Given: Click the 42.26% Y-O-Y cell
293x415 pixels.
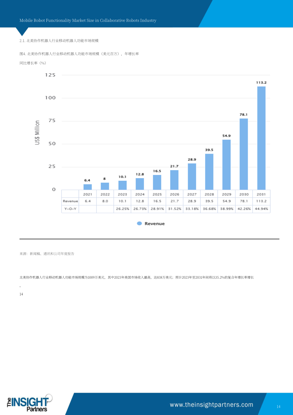Looking at the screenshot, I should [x=244, y=209].
